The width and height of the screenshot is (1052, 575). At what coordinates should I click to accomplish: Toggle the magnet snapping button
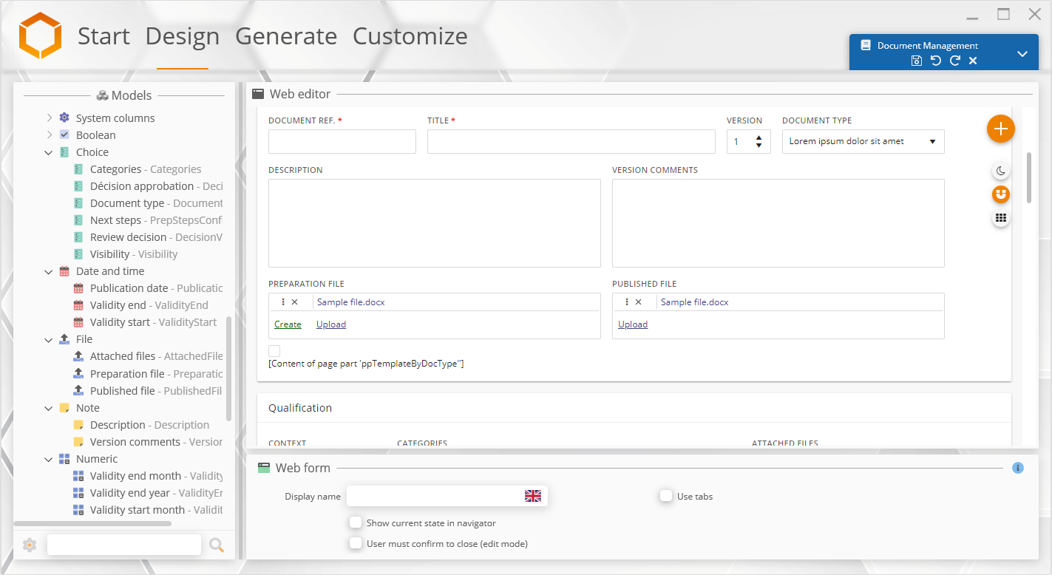pos(1001,194)
